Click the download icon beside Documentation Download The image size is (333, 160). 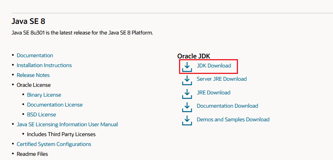pyautogui.click(x=187, y=107)
